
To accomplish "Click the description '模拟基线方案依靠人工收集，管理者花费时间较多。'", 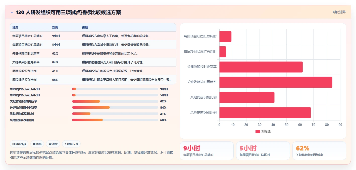I will click(116, 36).
